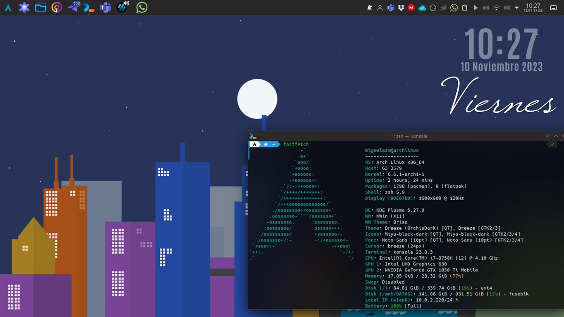
Task: Switch to Konsole in the task panel
Action: [x=89, y=8]
